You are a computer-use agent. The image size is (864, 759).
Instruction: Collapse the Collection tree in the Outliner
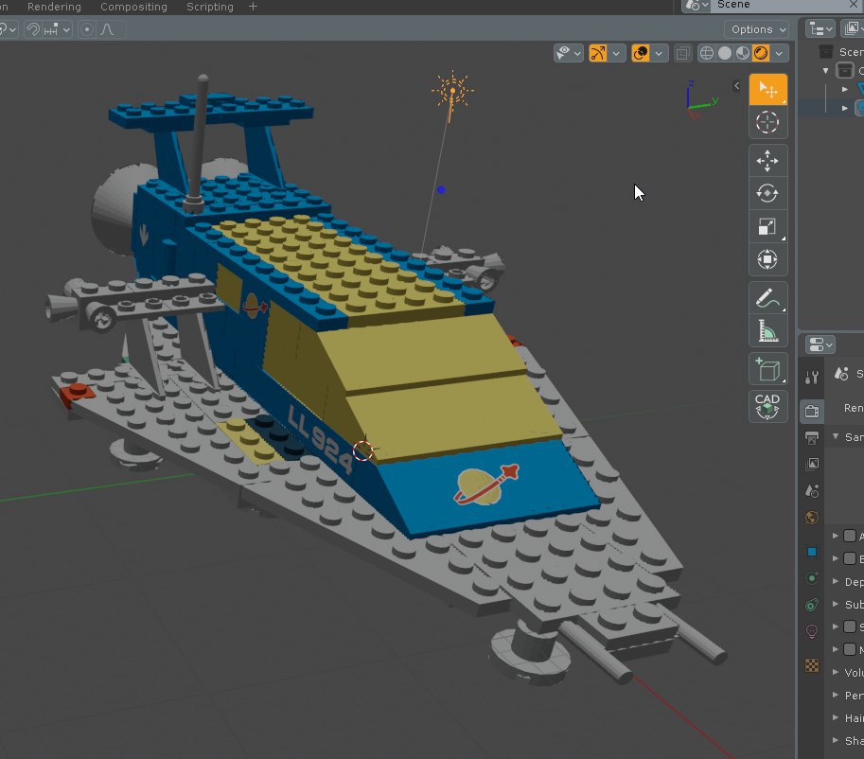point(825,71)
